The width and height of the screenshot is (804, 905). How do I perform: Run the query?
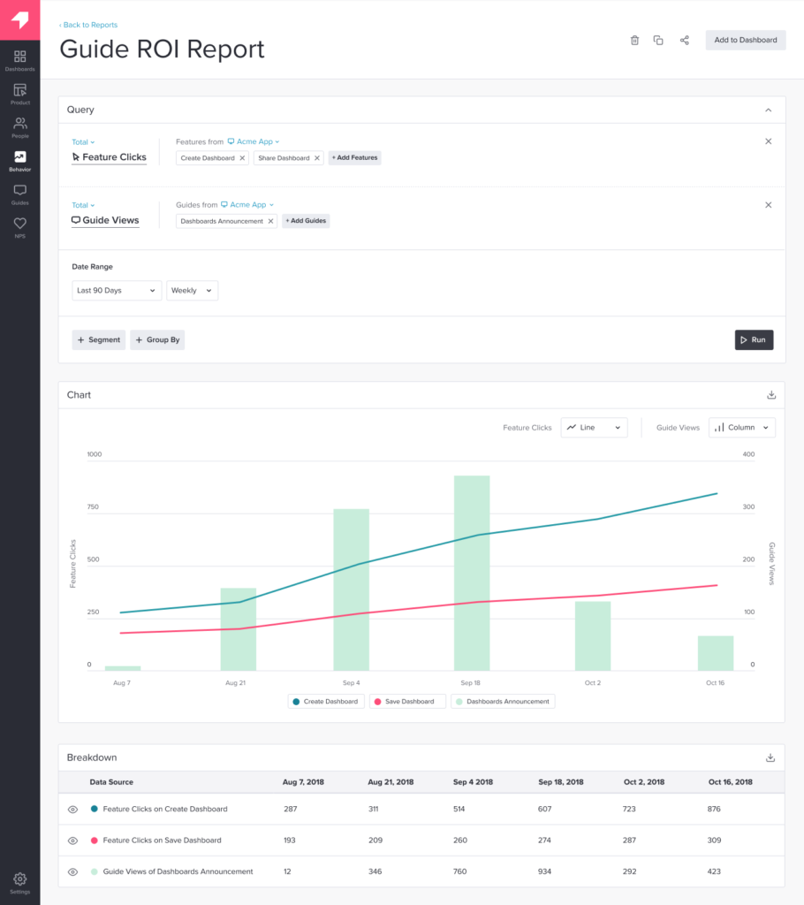754,340
